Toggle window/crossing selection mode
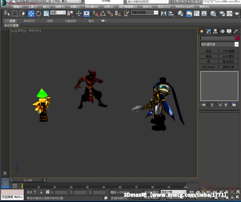The image size is (241, 202). pos(22,14)
